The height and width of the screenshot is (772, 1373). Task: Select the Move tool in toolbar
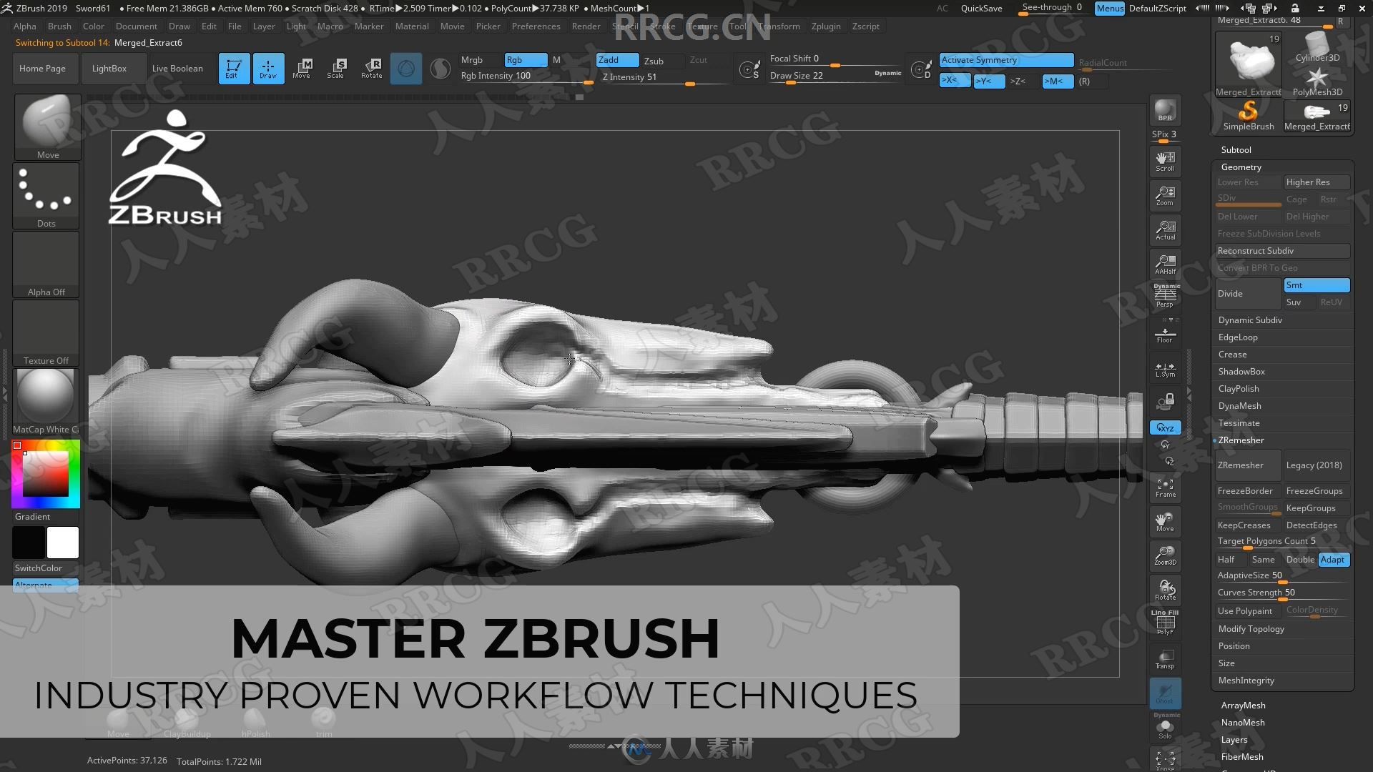(302, 67)
